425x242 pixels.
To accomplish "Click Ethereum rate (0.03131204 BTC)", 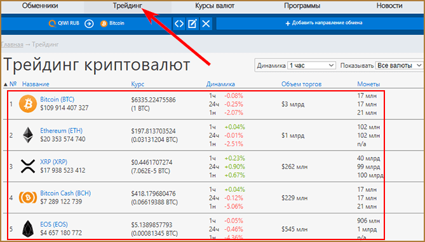I will [154, 140].
